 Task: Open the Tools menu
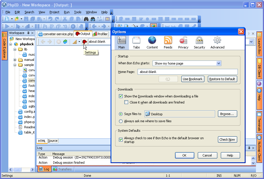[78, 12]
